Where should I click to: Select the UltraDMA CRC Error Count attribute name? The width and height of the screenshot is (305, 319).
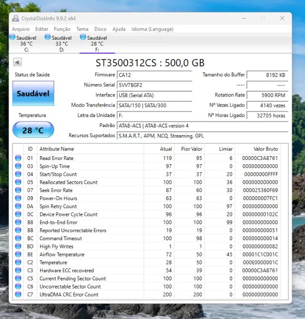pyautogui.click(x=69, y=294)
